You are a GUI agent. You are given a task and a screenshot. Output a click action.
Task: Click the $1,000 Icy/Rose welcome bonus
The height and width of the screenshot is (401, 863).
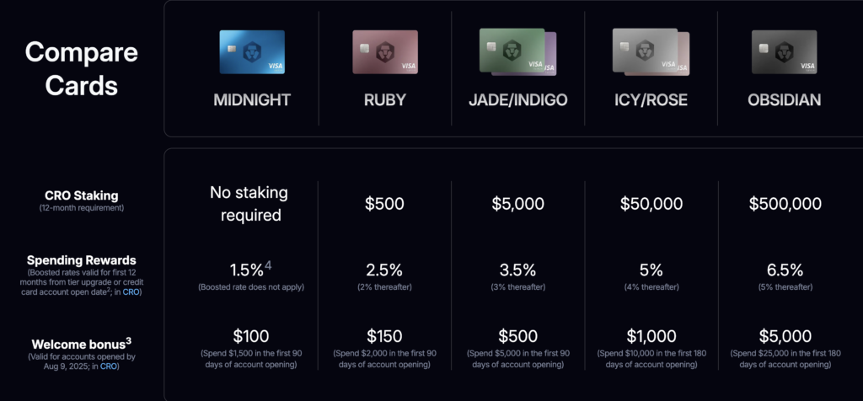(x=651, y=335)
